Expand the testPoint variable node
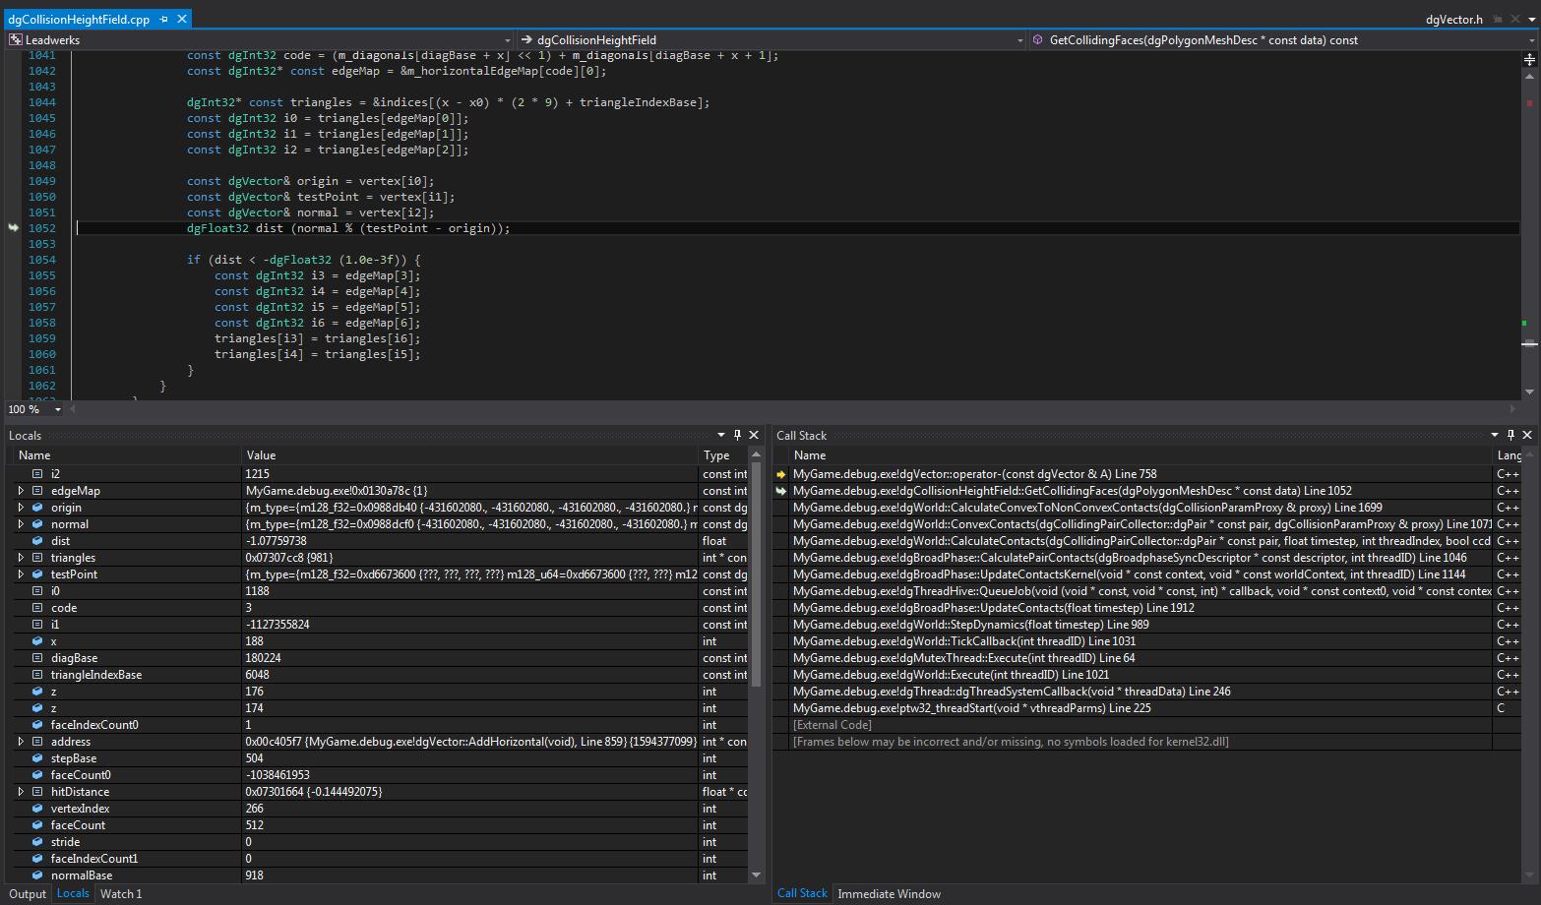This screenshot has width=1541, height=905. (x=21, y=574)
